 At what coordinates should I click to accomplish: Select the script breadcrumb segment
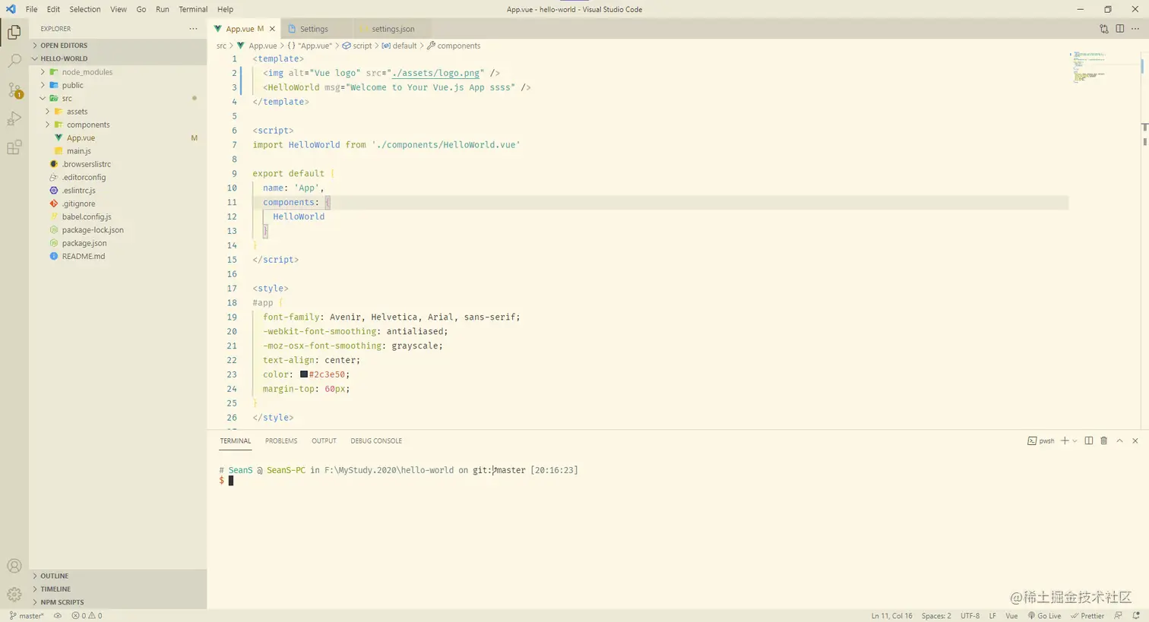click(357, 46)
